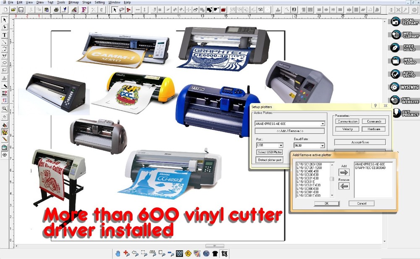The image size is (420, 259).
Task: Click the blue globe icon in the bottom toolbar
Action: [x=206, y=254]
